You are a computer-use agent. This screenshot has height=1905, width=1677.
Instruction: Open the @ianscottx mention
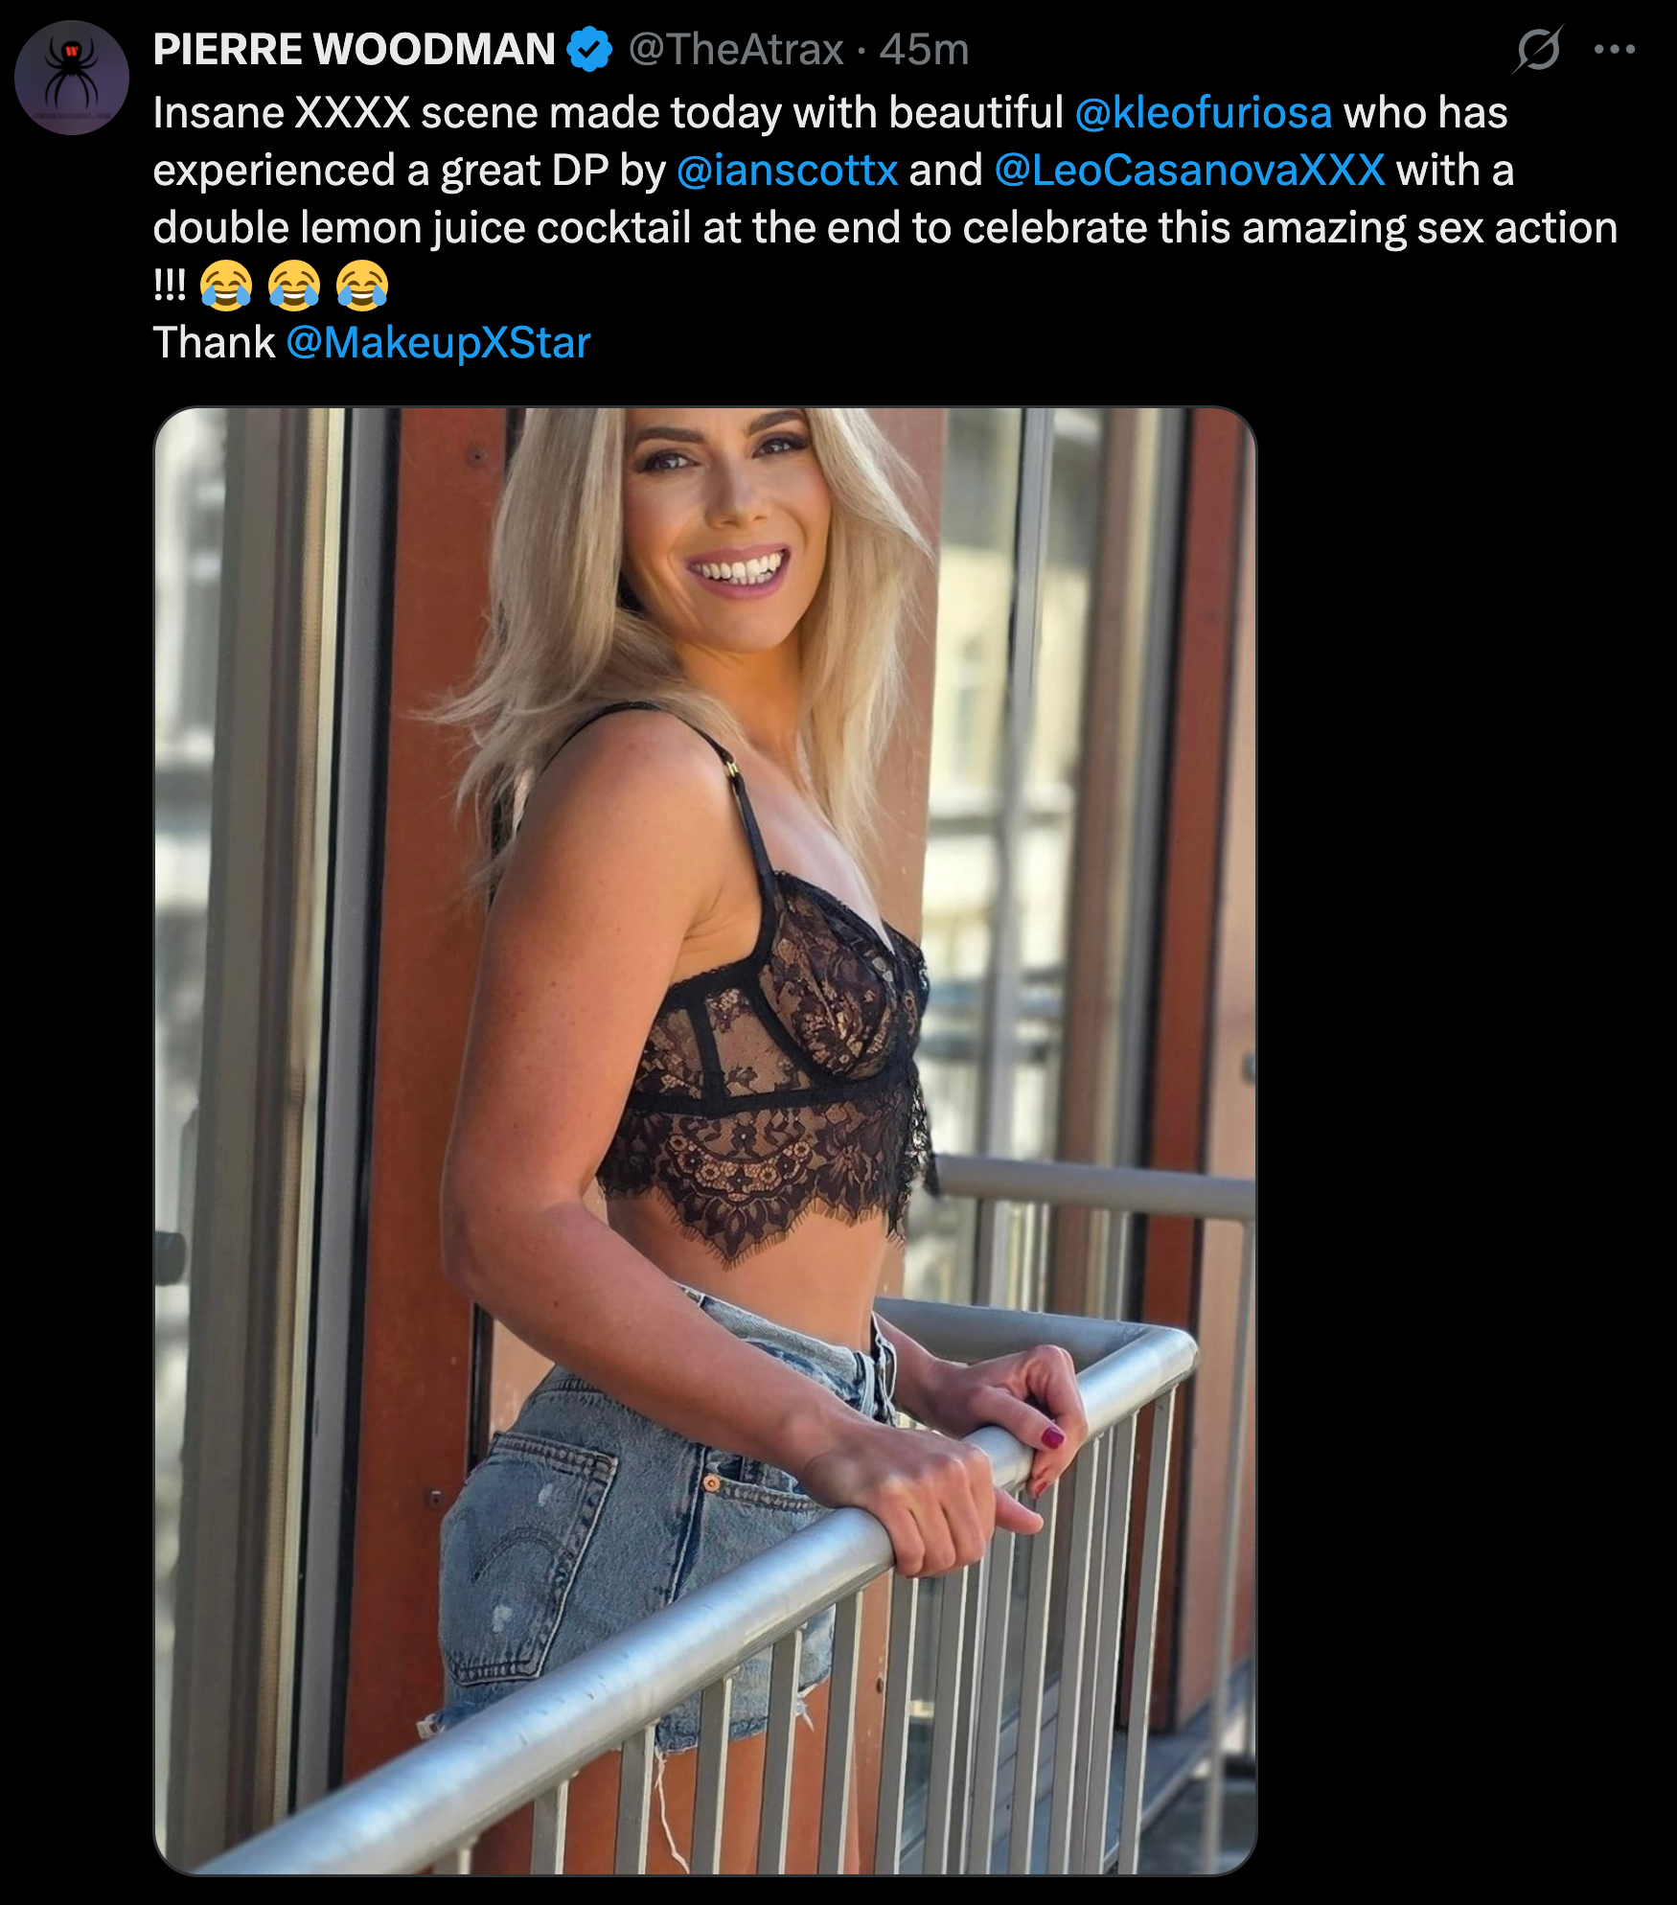pos(787,171)
